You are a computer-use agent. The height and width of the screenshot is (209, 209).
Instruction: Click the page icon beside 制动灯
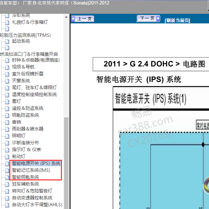(x=7, y=156)
